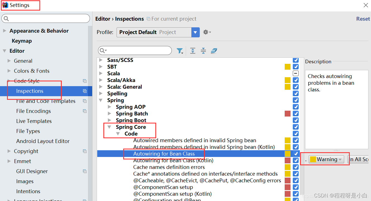
Task: Disable the Autowiring for Bean Class checkbox
Action: [296, 154]
